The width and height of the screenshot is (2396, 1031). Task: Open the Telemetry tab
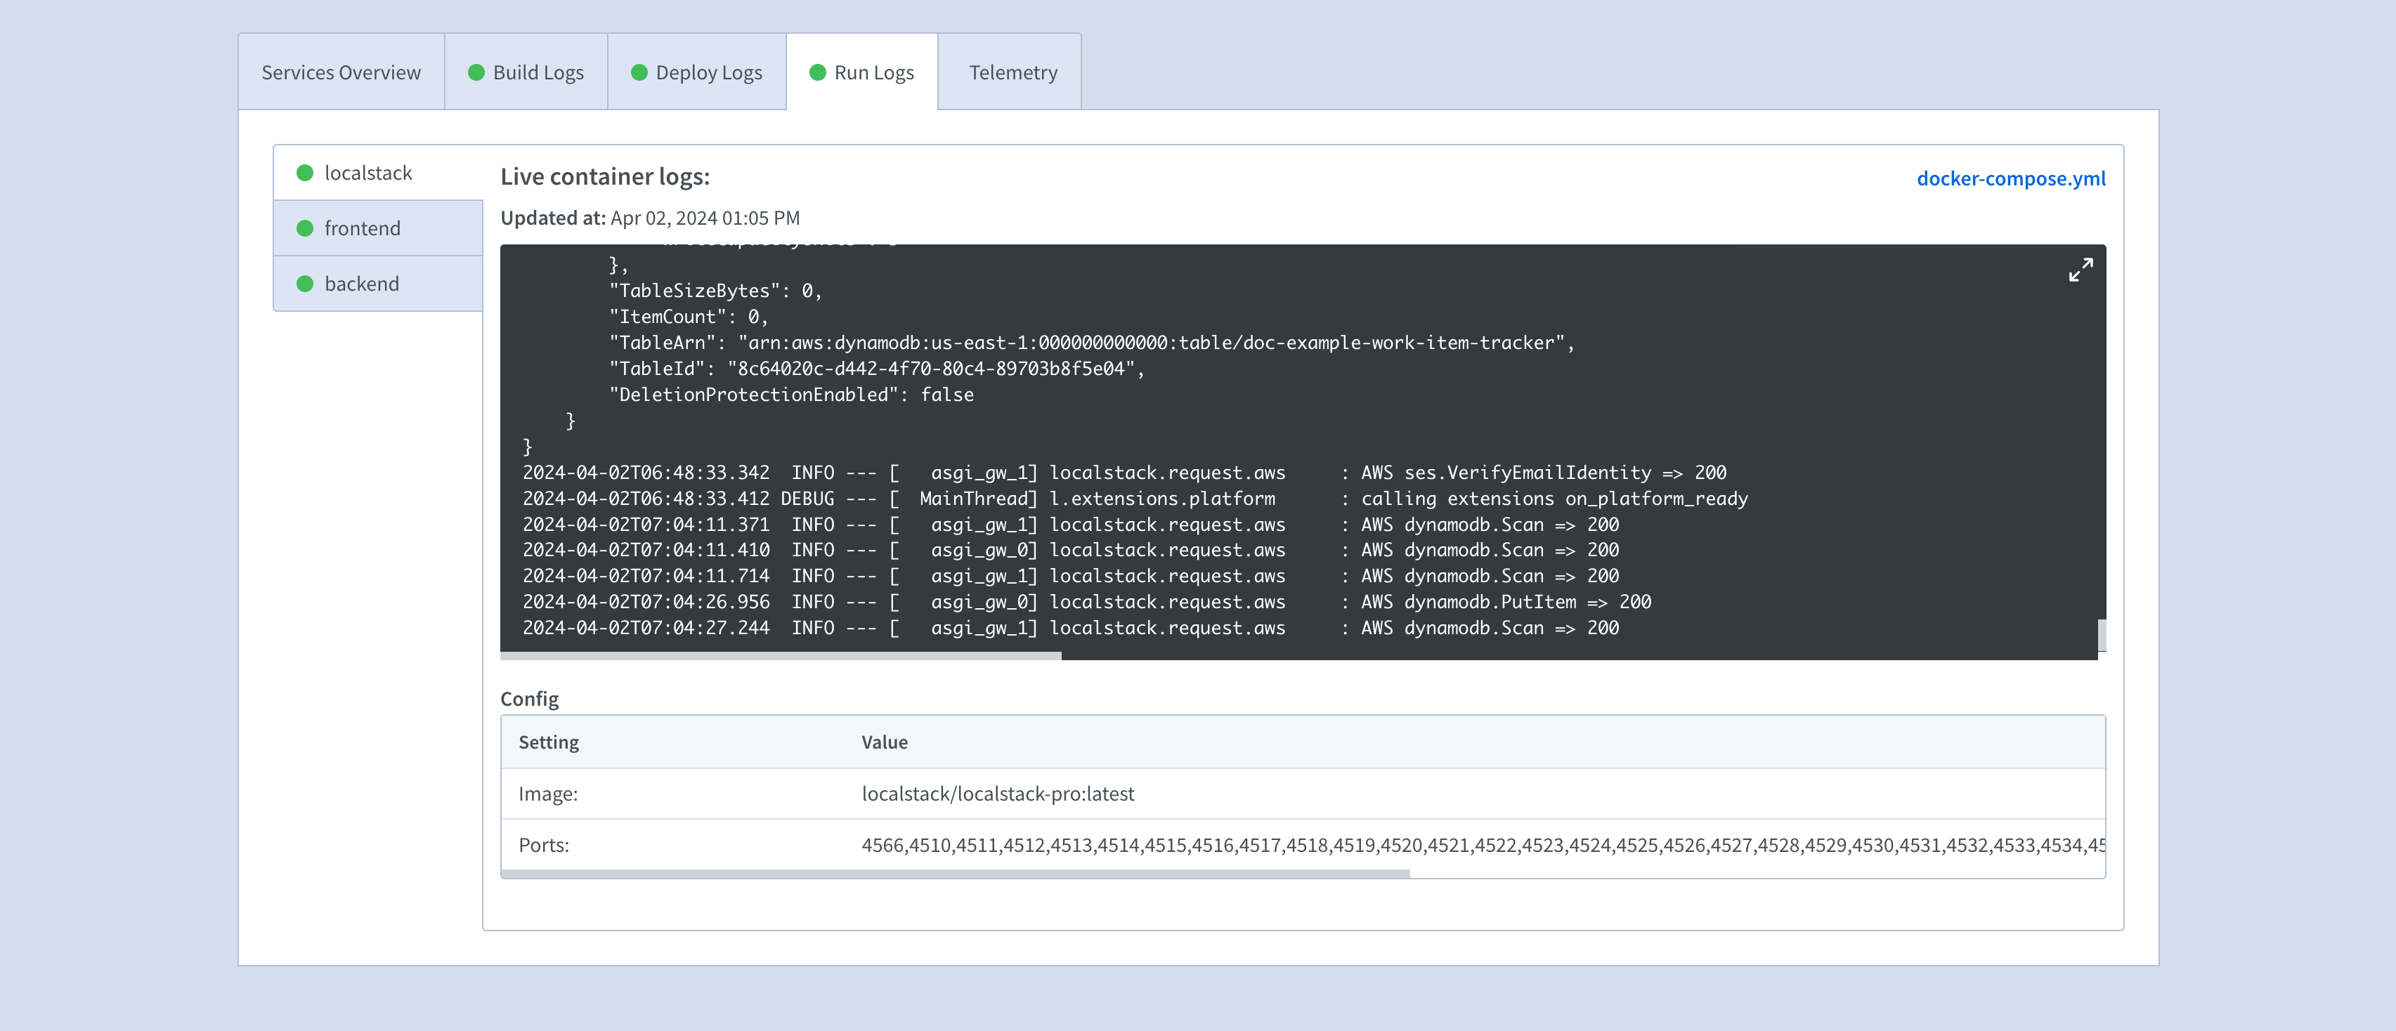pyautogui.click(x=1010, y=71)
